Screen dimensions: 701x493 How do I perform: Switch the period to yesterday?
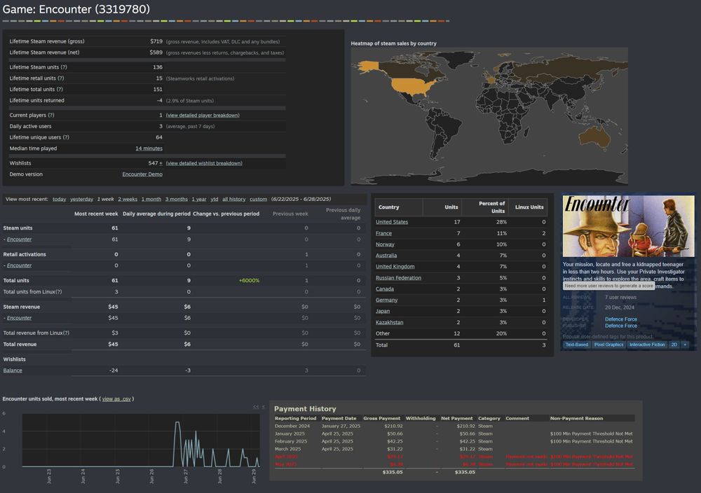click(x=81, y=199)
